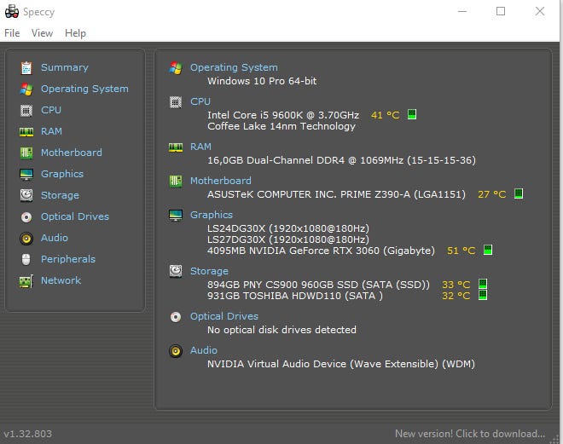Click the Summary clipboard icon in sidebar

(x=26, y=68)
